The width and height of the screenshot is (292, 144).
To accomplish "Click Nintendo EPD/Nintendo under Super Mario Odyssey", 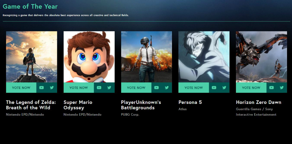I will click(83, 114).
